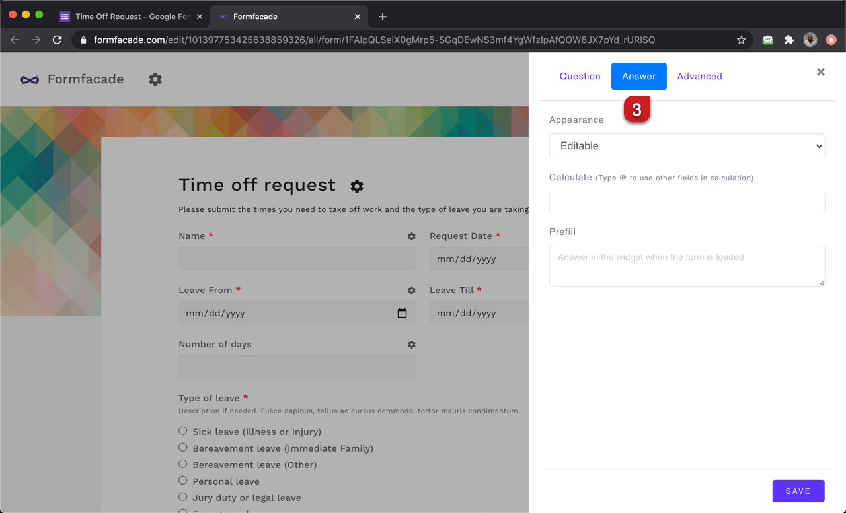Open gear settings for Number of days
This screenshot has height=513, width=846.
412,344
